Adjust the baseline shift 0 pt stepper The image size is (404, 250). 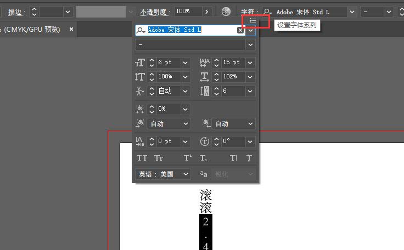[x=151, y=141]
